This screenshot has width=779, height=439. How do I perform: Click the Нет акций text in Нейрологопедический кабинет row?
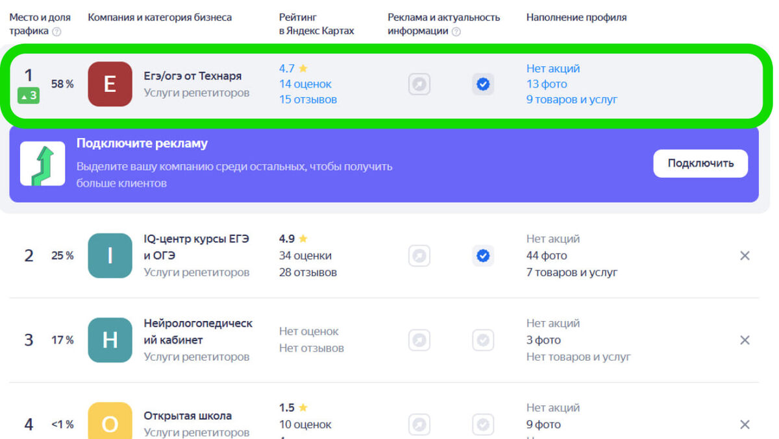tap(553, 323)
